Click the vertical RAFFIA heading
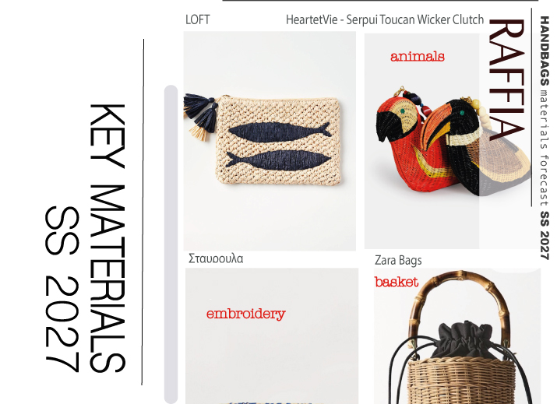 point(507,80)
